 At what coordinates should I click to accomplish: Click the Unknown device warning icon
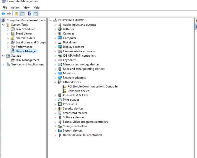pos(64,91)
